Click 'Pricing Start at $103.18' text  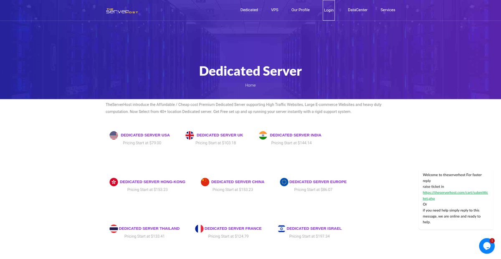pos(215,143)
